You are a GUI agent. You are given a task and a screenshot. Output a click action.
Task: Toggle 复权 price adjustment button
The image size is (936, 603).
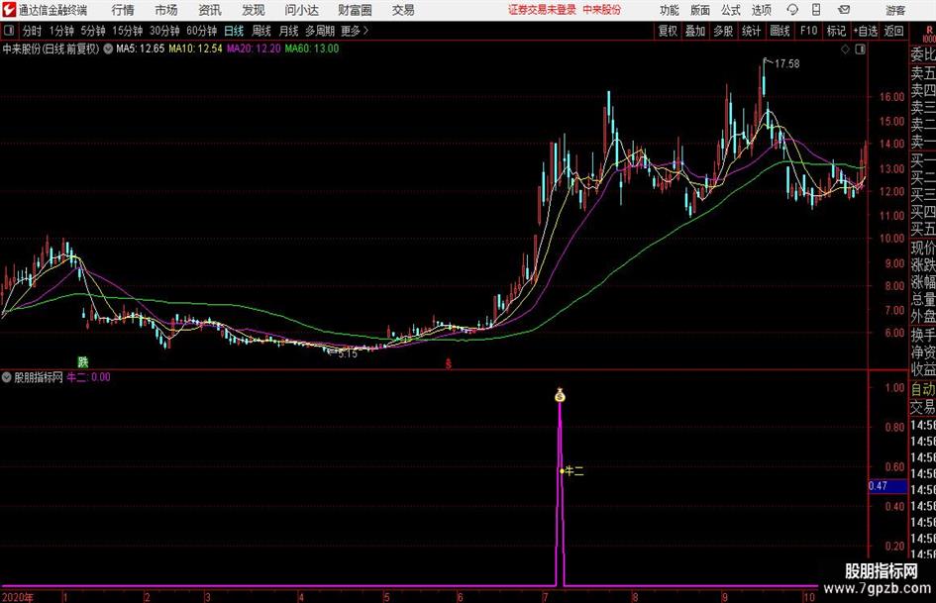tap(668, 31)
